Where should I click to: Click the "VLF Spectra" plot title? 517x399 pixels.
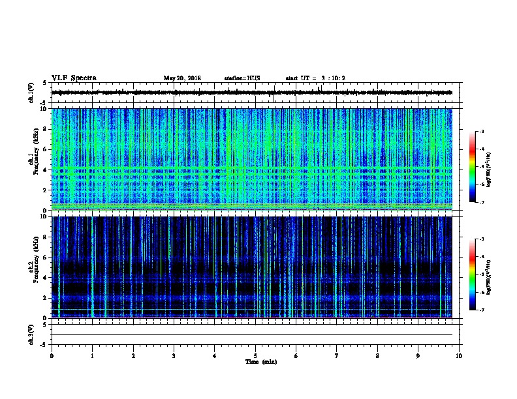coord(74,78)
